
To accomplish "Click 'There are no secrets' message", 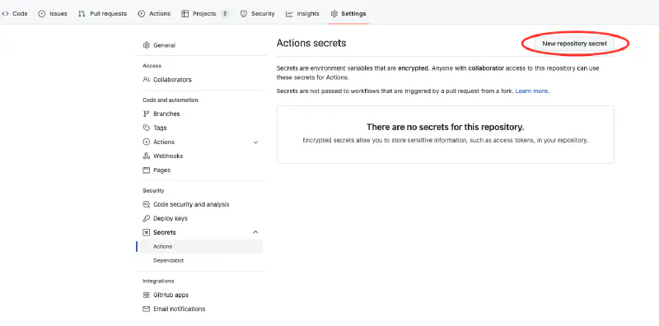I will (446, 127).
